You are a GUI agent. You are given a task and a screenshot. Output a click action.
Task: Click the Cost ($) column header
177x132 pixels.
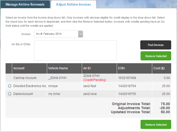(x=162, y=68)
